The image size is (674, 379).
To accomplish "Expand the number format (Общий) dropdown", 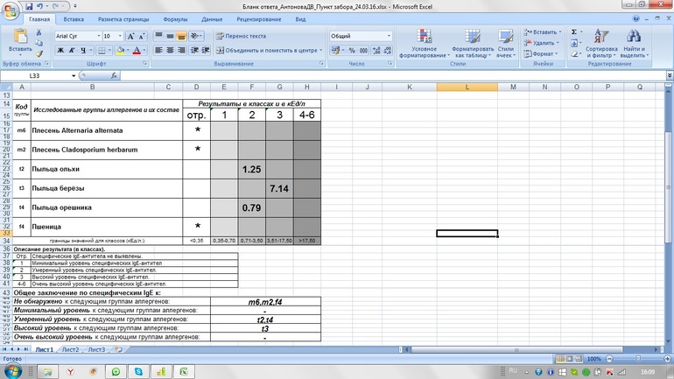I will (389, 36).
